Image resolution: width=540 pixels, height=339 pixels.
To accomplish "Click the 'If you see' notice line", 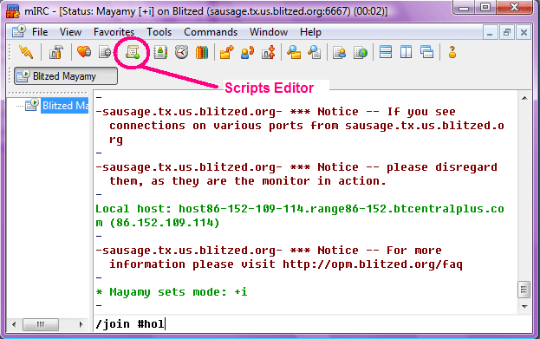I will coord(276,112).
